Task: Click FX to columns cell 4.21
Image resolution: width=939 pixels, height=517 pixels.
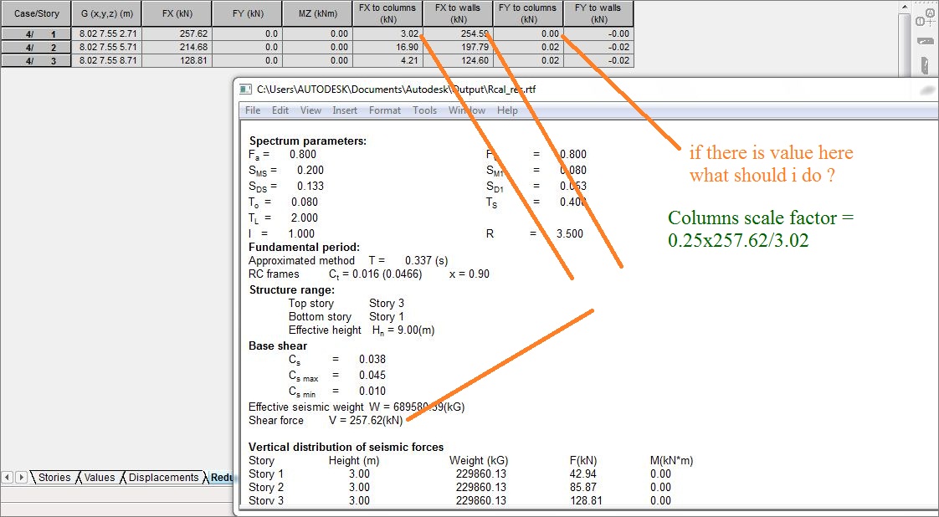Action: click(388, 60)
